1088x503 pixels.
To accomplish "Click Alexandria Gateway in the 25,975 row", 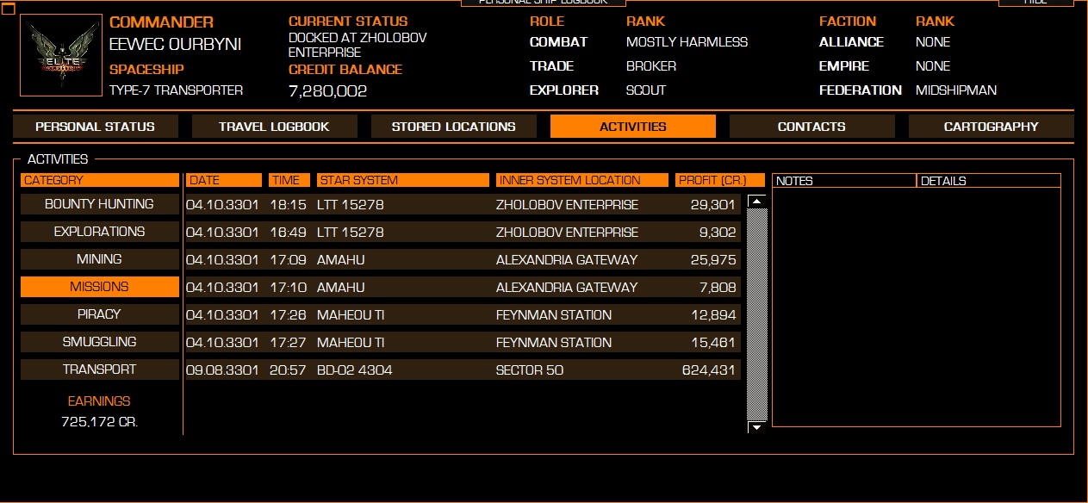I will click(x=567, y=260).
